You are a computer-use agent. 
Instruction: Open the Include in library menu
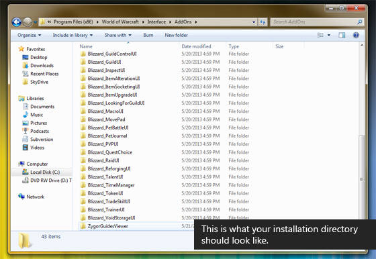coord(73,35)
